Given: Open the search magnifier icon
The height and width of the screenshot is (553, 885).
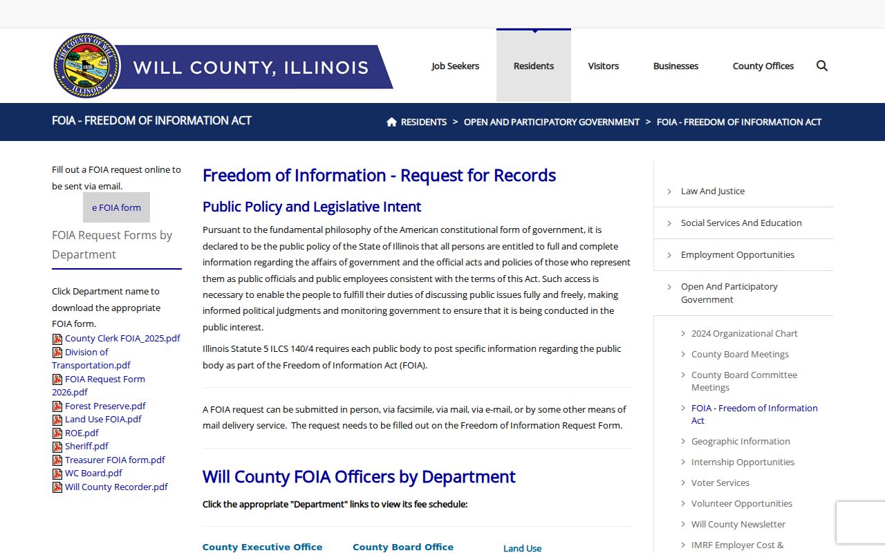Looking at the screenshot, I should pos(822,66).
